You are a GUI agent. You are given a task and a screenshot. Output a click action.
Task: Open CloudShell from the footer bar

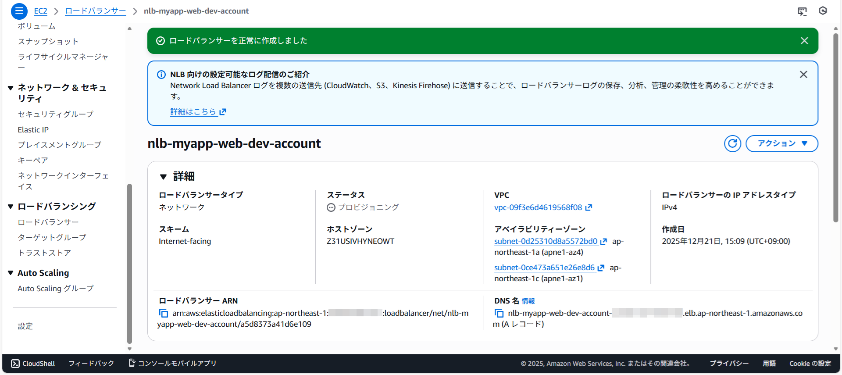pyautogui.click(x=33, y=364)
